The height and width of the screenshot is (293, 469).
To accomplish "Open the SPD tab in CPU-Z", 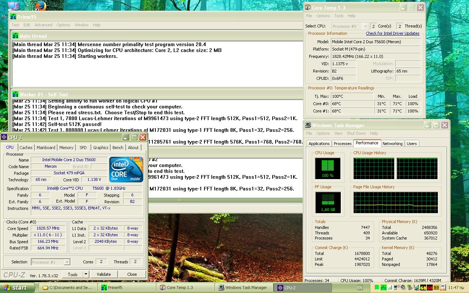I will [x=83, y=148].
